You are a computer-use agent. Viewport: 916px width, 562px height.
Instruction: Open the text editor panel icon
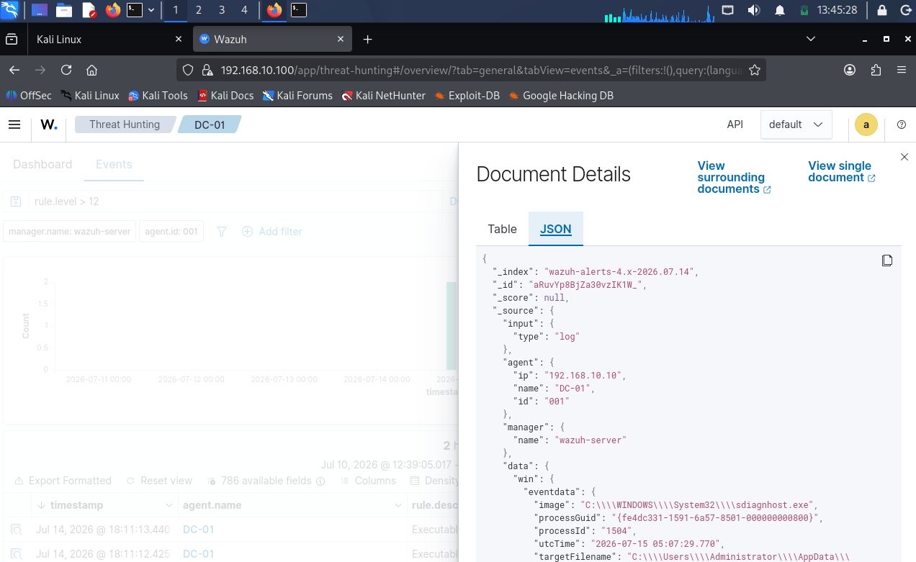[x=89, y=10]
